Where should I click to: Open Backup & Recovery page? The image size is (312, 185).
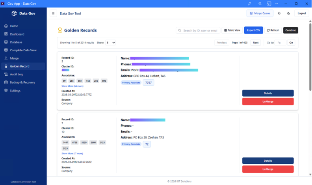point(23,82)
